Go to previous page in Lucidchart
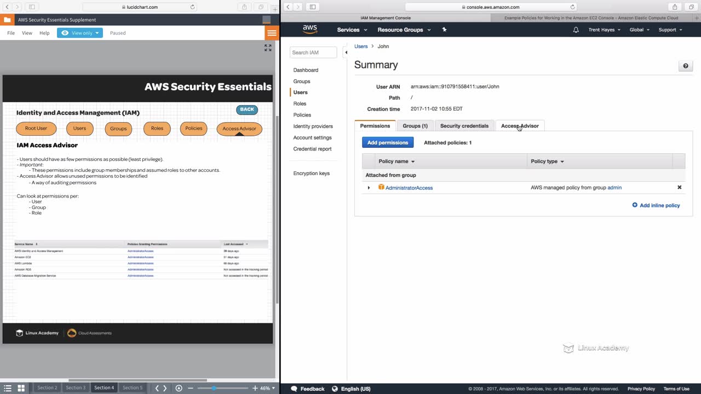The width and height of the screenshot is (701, 394). (x=157, y=388)
